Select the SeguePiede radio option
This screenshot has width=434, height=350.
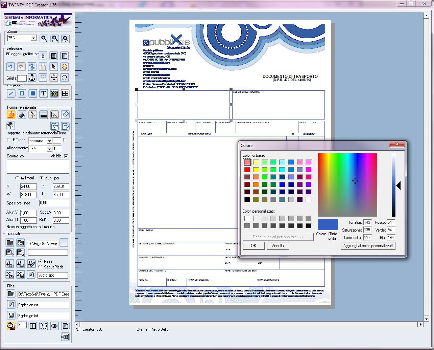coord(40,267)
